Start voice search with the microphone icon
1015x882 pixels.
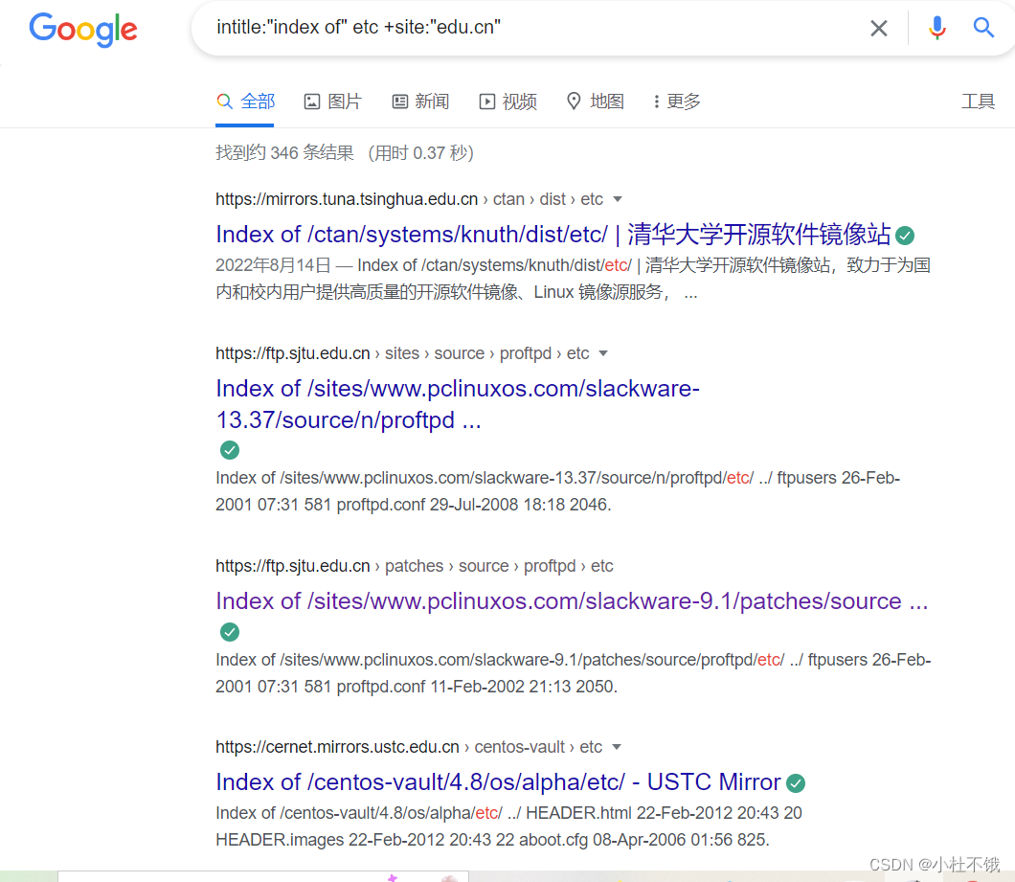936,28
